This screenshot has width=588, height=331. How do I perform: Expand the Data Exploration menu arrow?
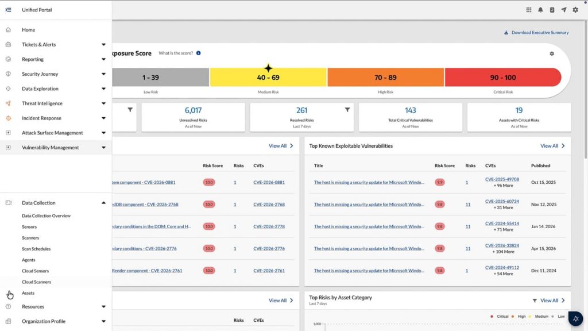103,88
